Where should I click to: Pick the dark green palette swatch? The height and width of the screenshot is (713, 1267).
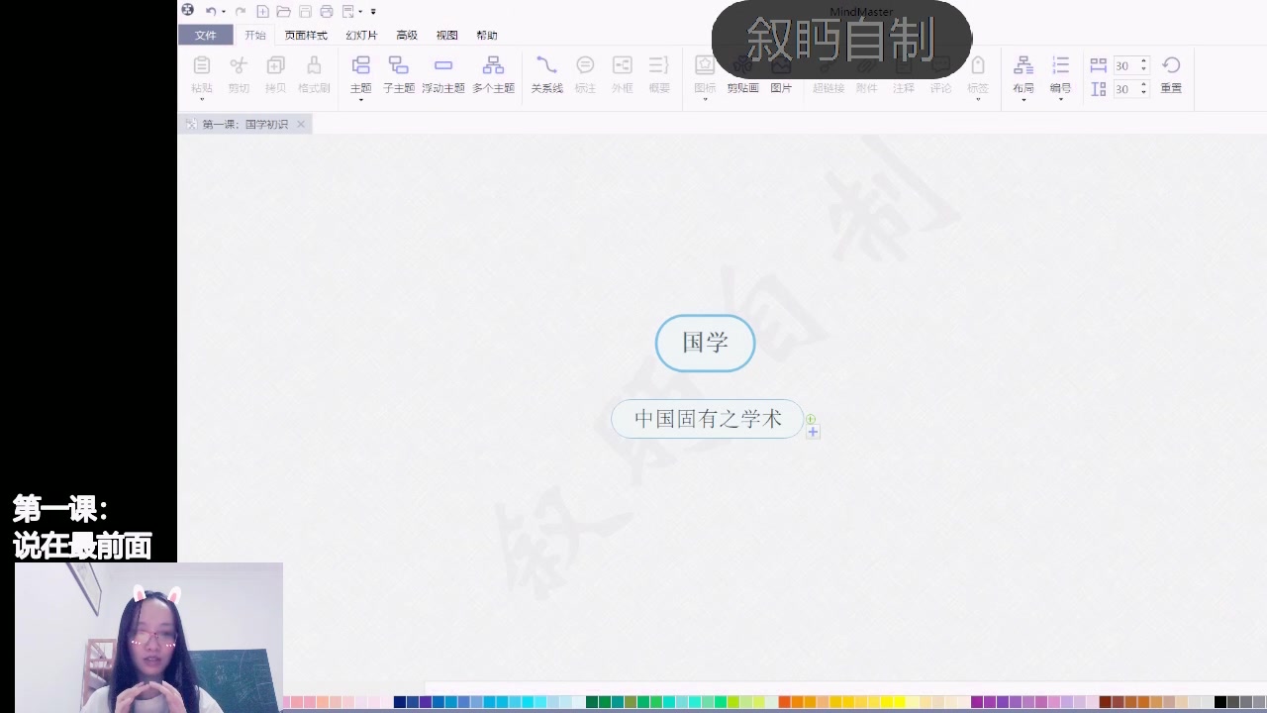pyautogui.click(x=592, y=702)
